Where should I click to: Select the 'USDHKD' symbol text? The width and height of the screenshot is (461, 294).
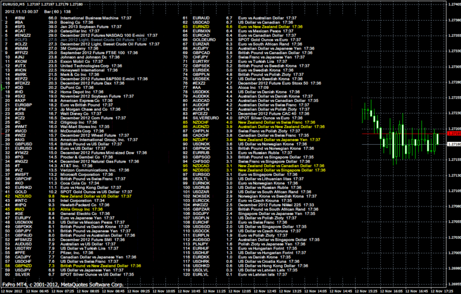(201, 266)
